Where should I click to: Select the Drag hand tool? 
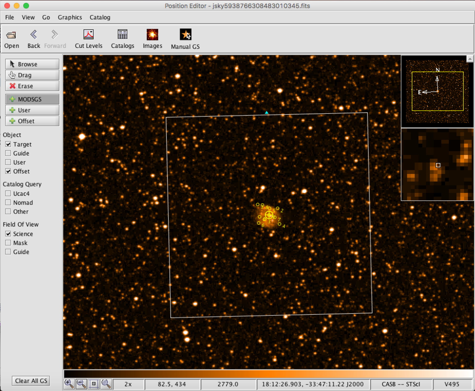(x=32, y=75)
